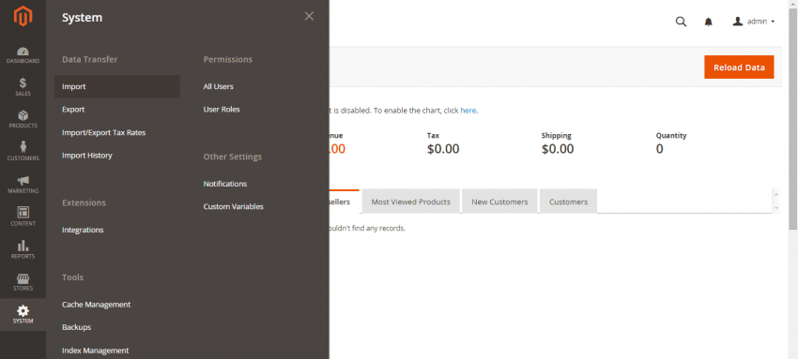The height and width of the screenshot is (359, 798).
Task: Open Import/Export Tax Rates
Action: [x=104, y=132]
